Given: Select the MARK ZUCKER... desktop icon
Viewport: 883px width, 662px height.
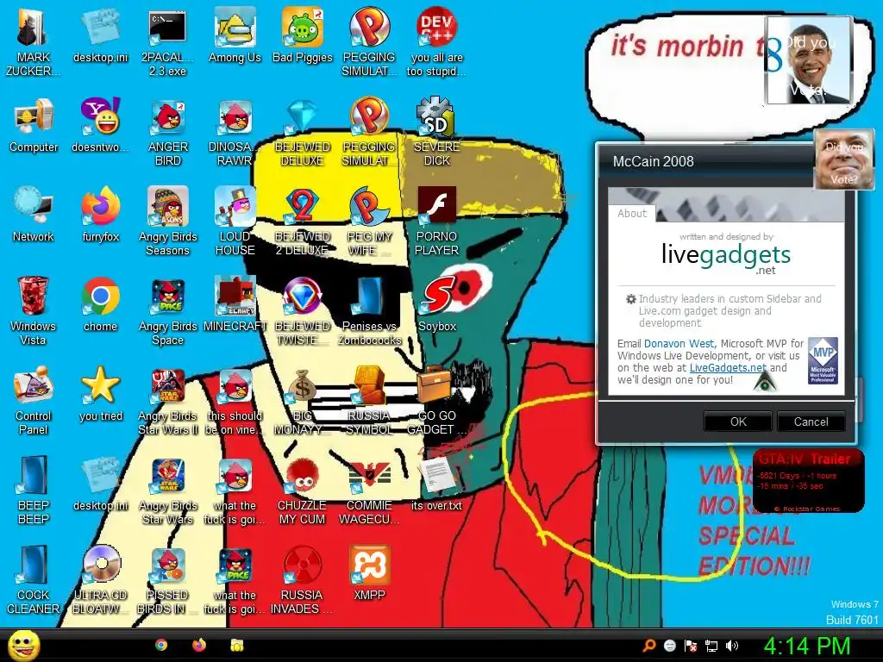Looking at the screenshot, I should (x=34, y=42).
